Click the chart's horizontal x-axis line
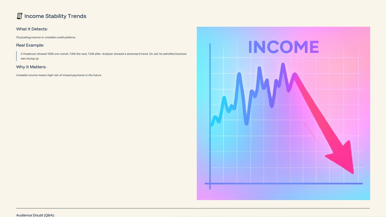This screenshot has width=386, height=217. click(x=283, y=183)
